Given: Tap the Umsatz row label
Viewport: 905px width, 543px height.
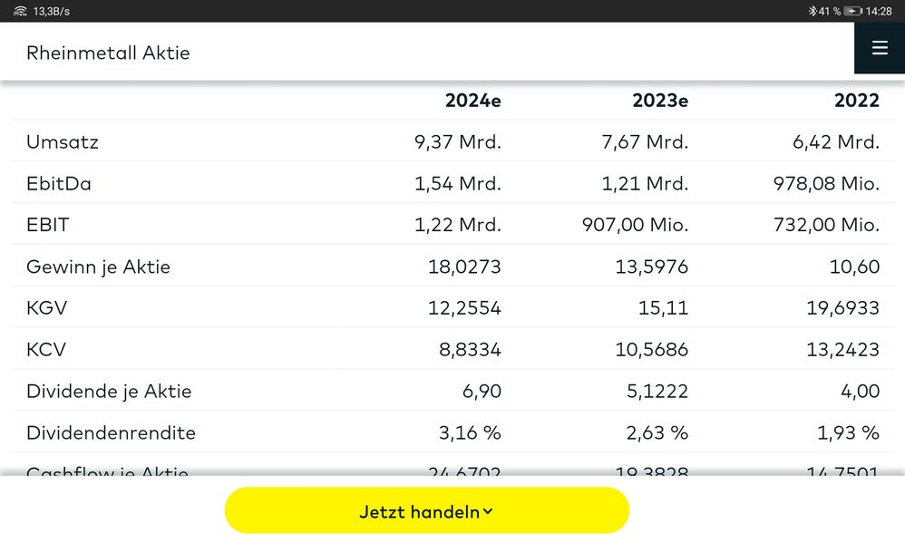Looking at the screenshot, I should [x=63, y=142].
